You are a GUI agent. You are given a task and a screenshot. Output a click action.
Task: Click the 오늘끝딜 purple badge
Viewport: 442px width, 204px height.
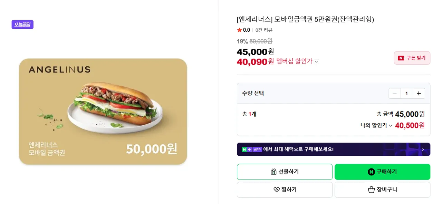click(22, 25)
